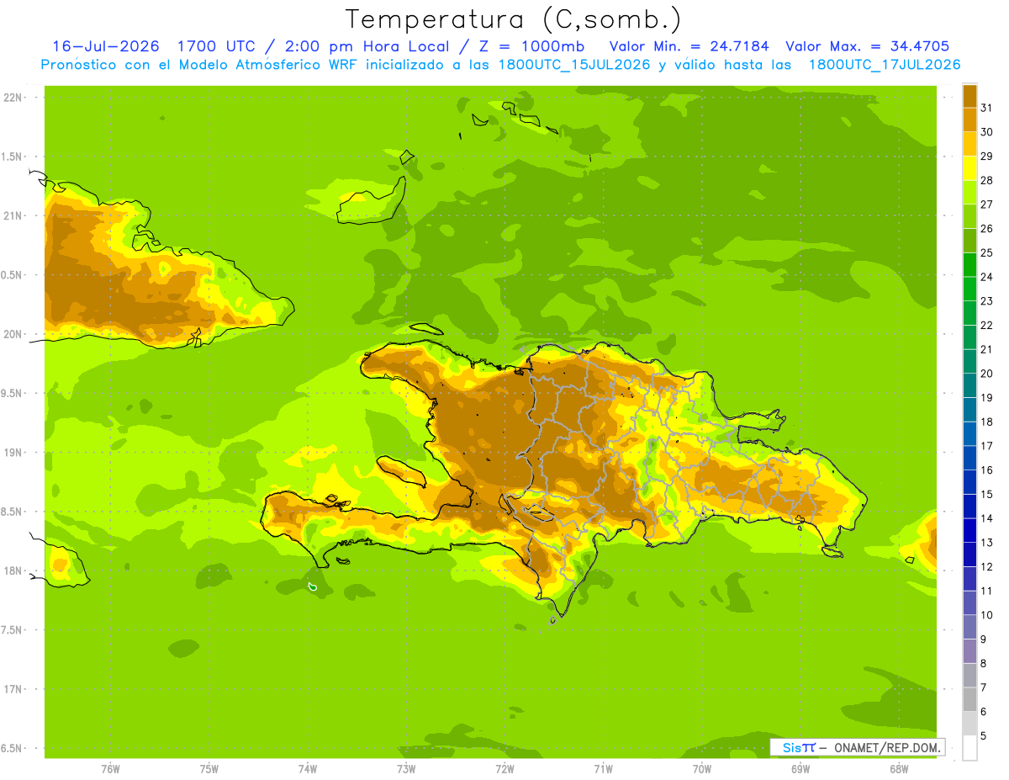Click the '1800UTC_17JUL2026' valid-until time

tap(885, 65)
